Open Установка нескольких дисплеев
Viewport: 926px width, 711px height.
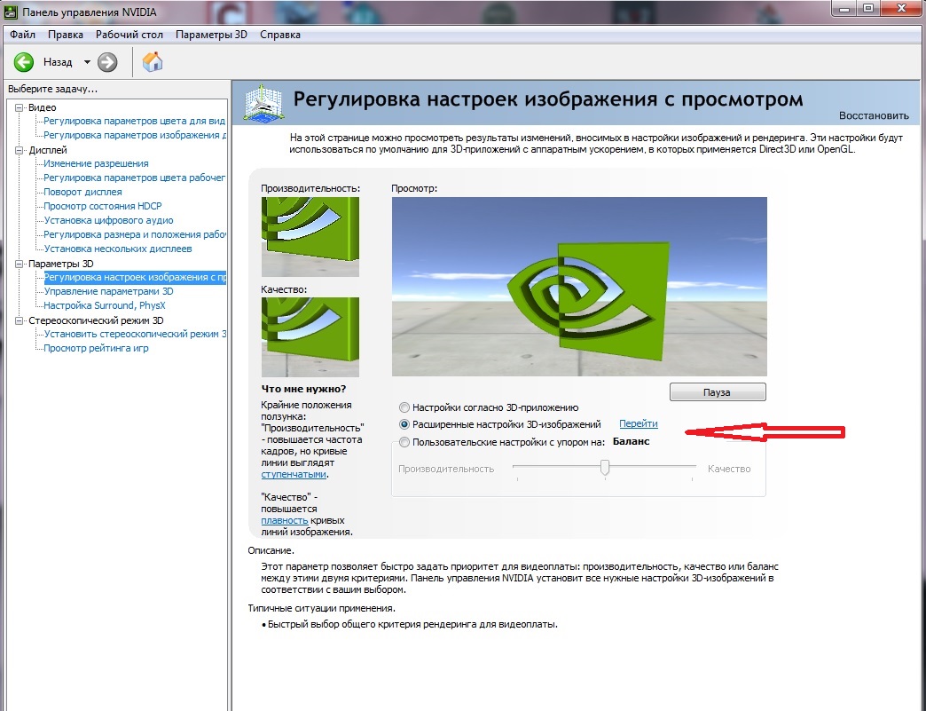point(118,249)
